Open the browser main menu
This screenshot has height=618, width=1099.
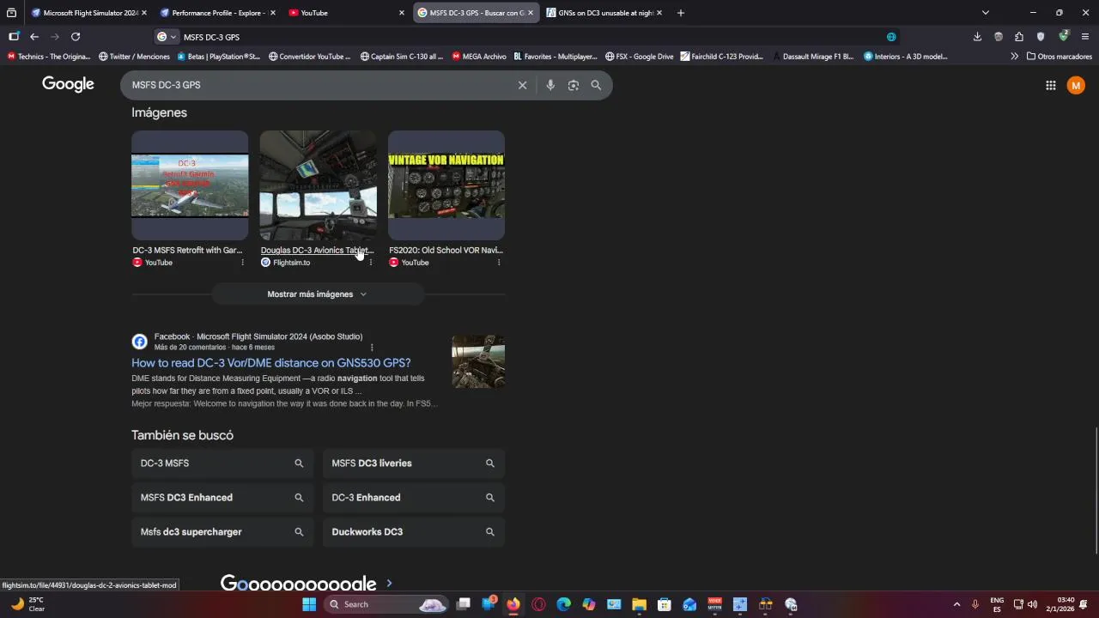[x=1085, y=37]
